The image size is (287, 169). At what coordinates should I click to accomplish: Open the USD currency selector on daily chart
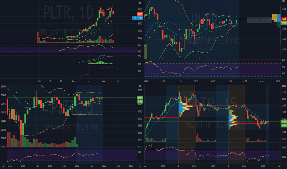[x=140, y=3]
